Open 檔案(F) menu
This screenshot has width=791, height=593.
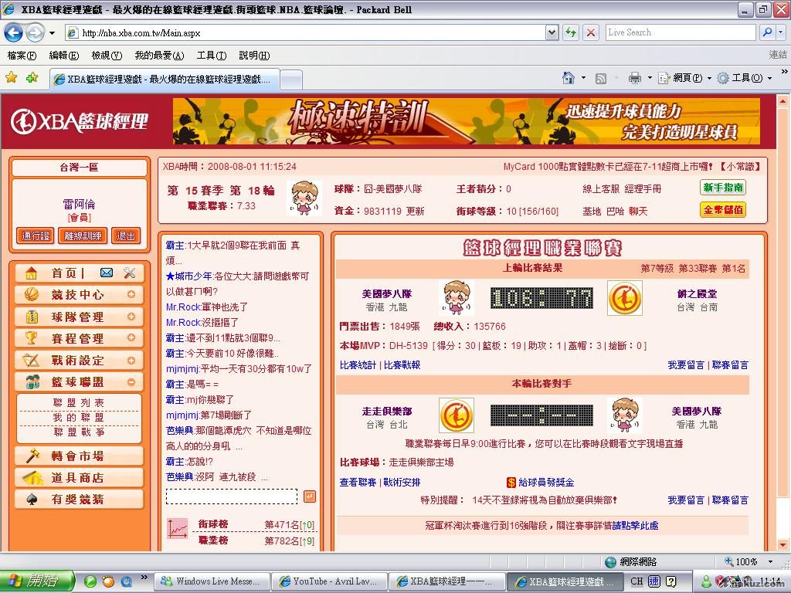22,56
